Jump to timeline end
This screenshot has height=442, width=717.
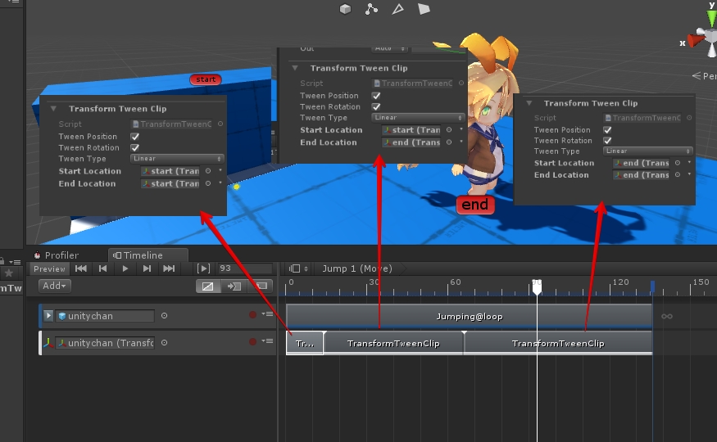coord(169,268)
